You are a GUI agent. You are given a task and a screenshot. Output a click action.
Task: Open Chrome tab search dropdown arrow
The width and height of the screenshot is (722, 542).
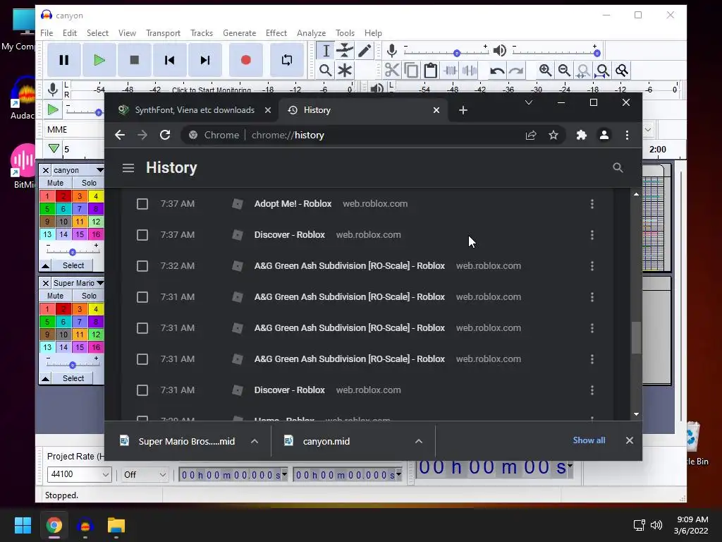(x=529, y=102)
